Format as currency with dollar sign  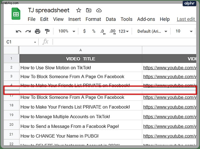(x=84, y=31)
